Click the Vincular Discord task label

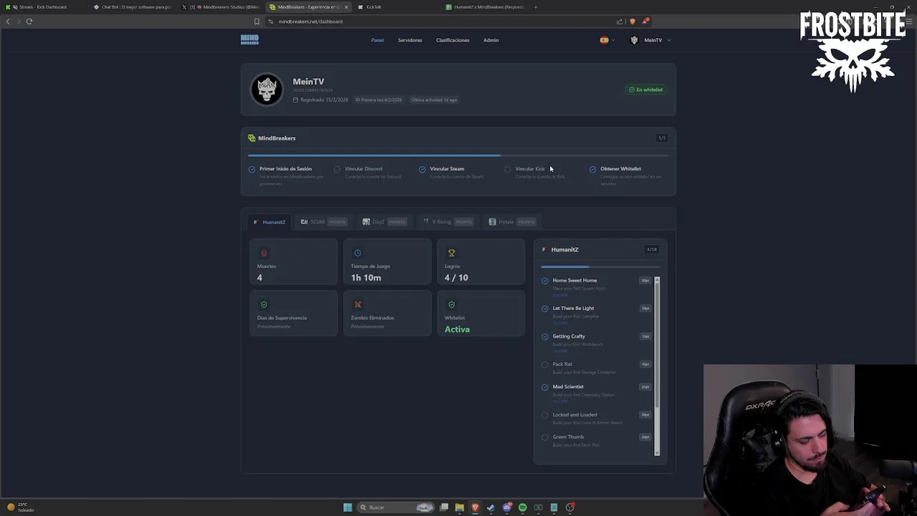pyautogui.click(x=363, y=169)
